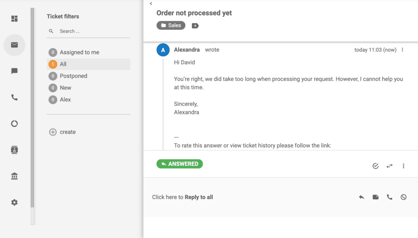The image size is (418, 238).
Task: Open the Chats panel in the left sidebar
Action: (x=14, y=71)
